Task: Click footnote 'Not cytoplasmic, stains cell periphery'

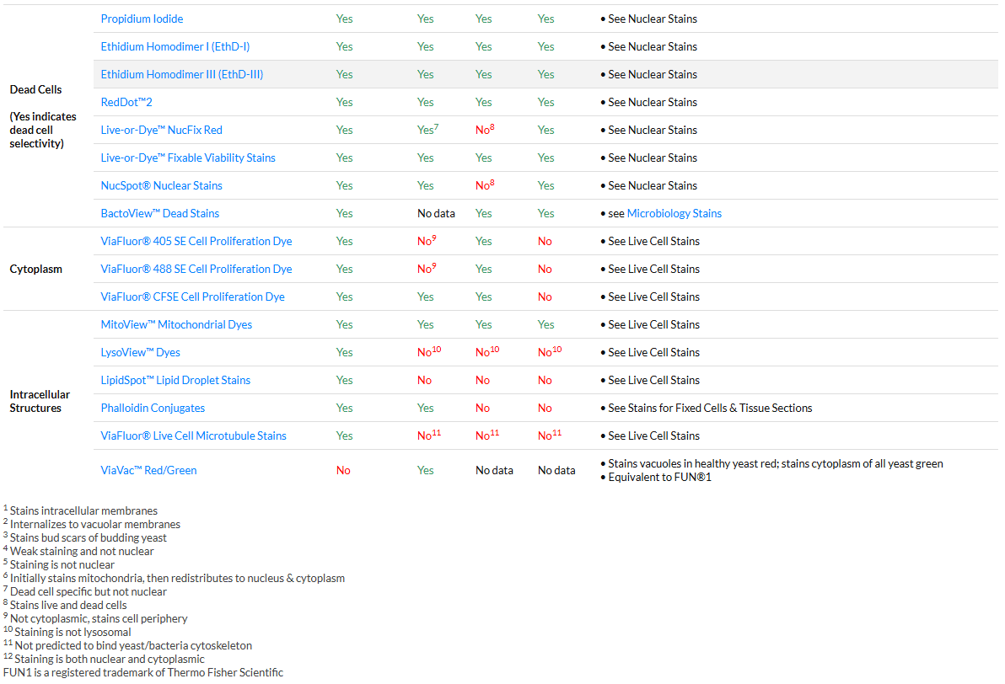Action: pos(99,618)
